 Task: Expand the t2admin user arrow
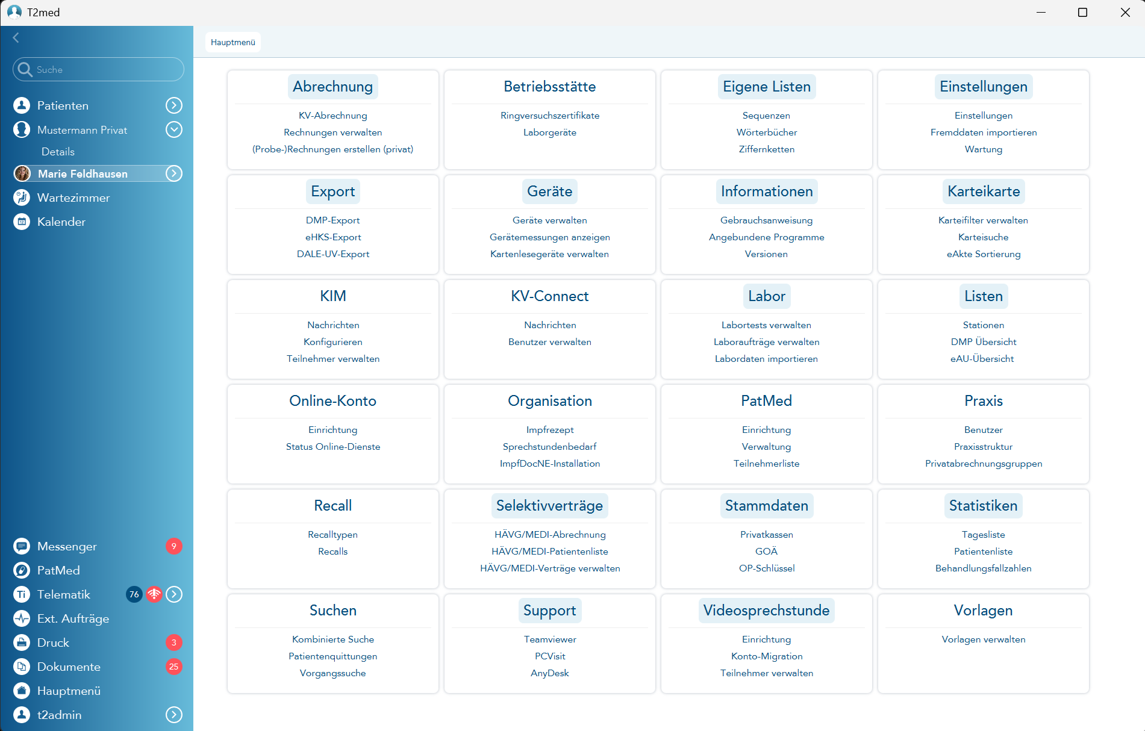click(174, 715)
